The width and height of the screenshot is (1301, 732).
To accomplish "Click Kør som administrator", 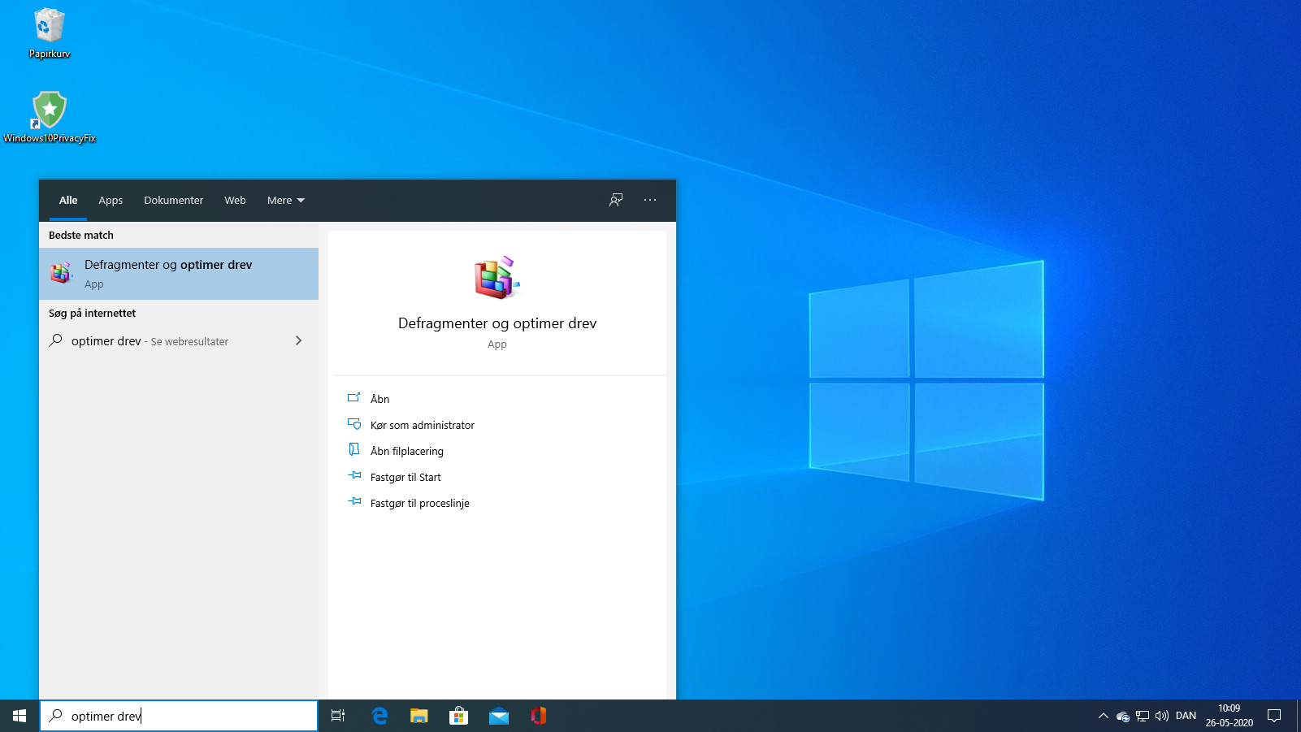I will click(x=422, y=426).
